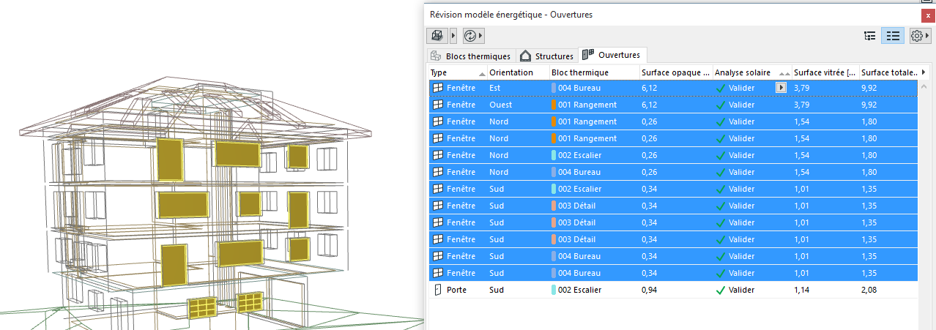Show more columns with header right arrow
This screenshot has height=330, width=936.
coord(924,72)
